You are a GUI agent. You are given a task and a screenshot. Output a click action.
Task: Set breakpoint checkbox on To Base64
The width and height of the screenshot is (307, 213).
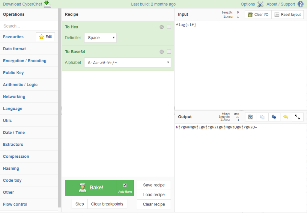point(169,52)
